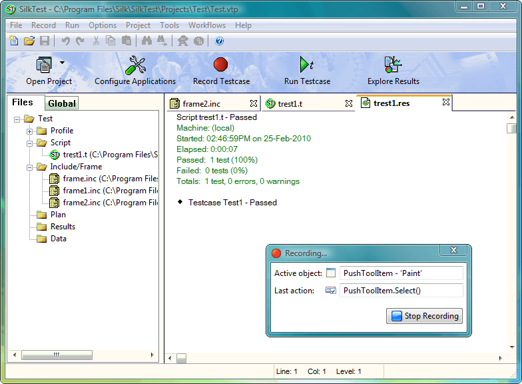
Task: Click the 'Passed: 1 test (100%)' line
Action: pos(217,160)
